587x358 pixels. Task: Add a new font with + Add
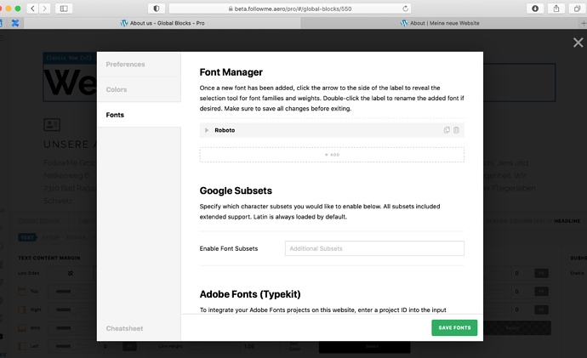coord(332,155)
